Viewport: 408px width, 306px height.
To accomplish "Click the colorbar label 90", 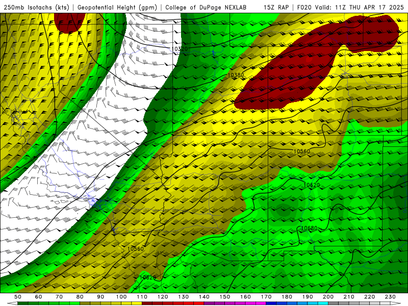I will (x=100, y=297).
